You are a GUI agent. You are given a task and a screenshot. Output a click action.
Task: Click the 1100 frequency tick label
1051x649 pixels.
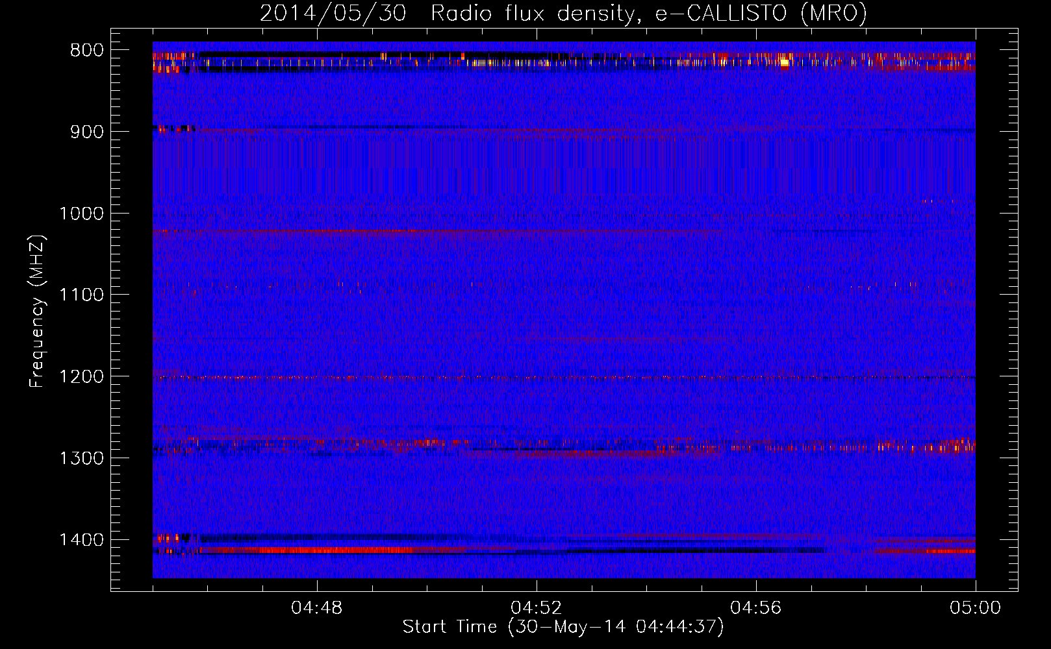click(x=81, y=295)
